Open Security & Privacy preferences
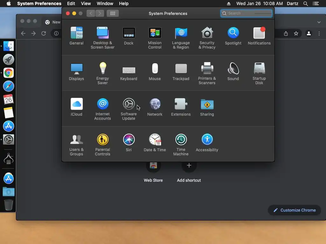The height and width of the screenshot is (244, 326). point(207,38)
